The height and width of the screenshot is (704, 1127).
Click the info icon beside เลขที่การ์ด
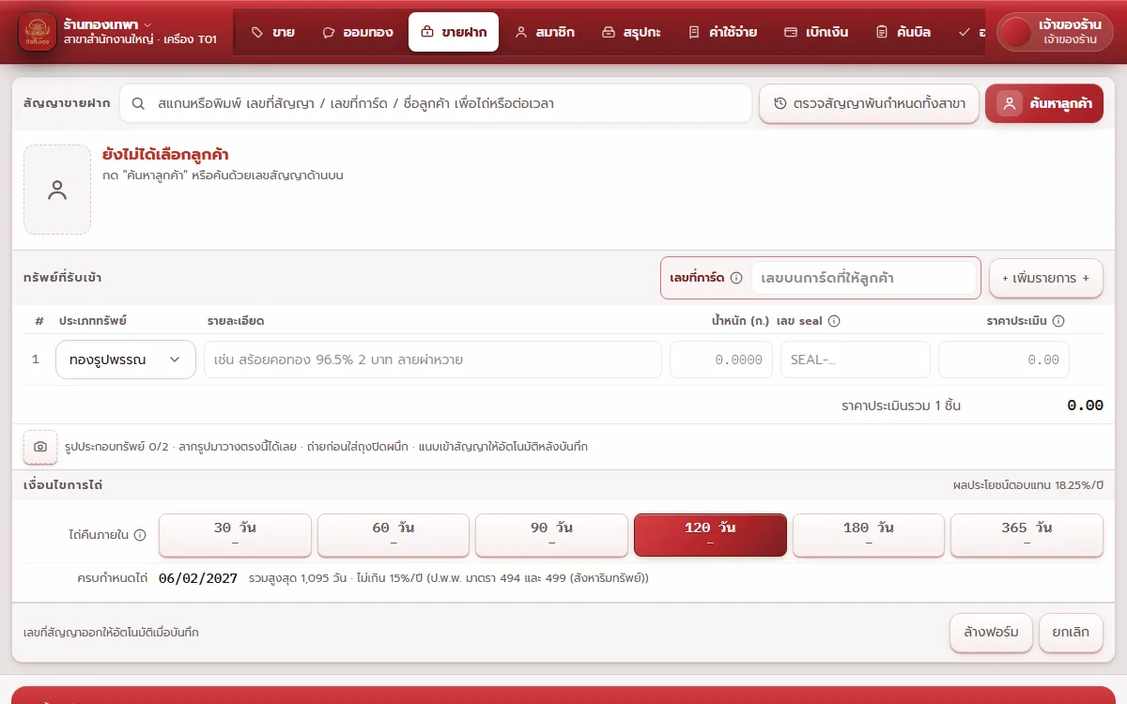[x=736, y=278]
